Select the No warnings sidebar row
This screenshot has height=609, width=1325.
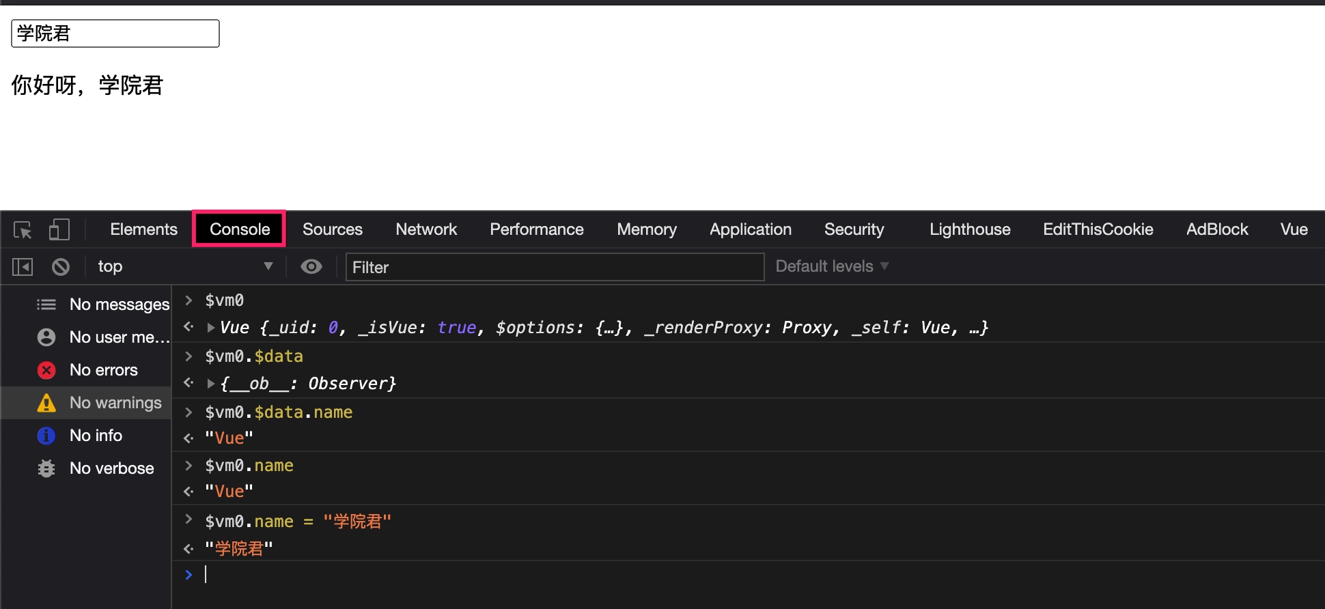pyautogui.click(x=86, y=403)
